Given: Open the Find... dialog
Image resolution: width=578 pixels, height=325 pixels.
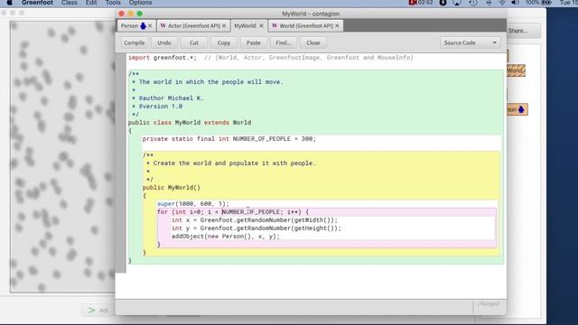Looking at the screenshot, I should click(x=283, y=42).
